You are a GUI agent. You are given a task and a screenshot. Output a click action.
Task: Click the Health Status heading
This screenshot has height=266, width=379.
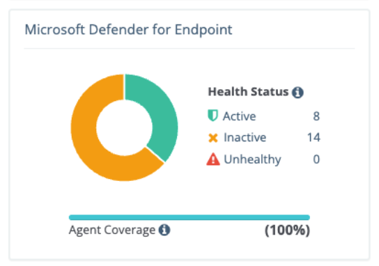[248, 92]
